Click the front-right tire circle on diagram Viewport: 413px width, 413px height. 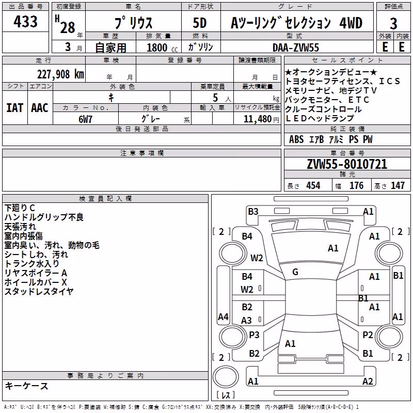[390, 253]
